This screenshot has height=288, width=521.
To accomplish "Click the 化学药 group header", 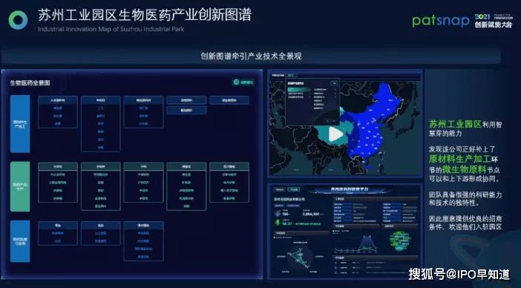I will coord(58,166).
